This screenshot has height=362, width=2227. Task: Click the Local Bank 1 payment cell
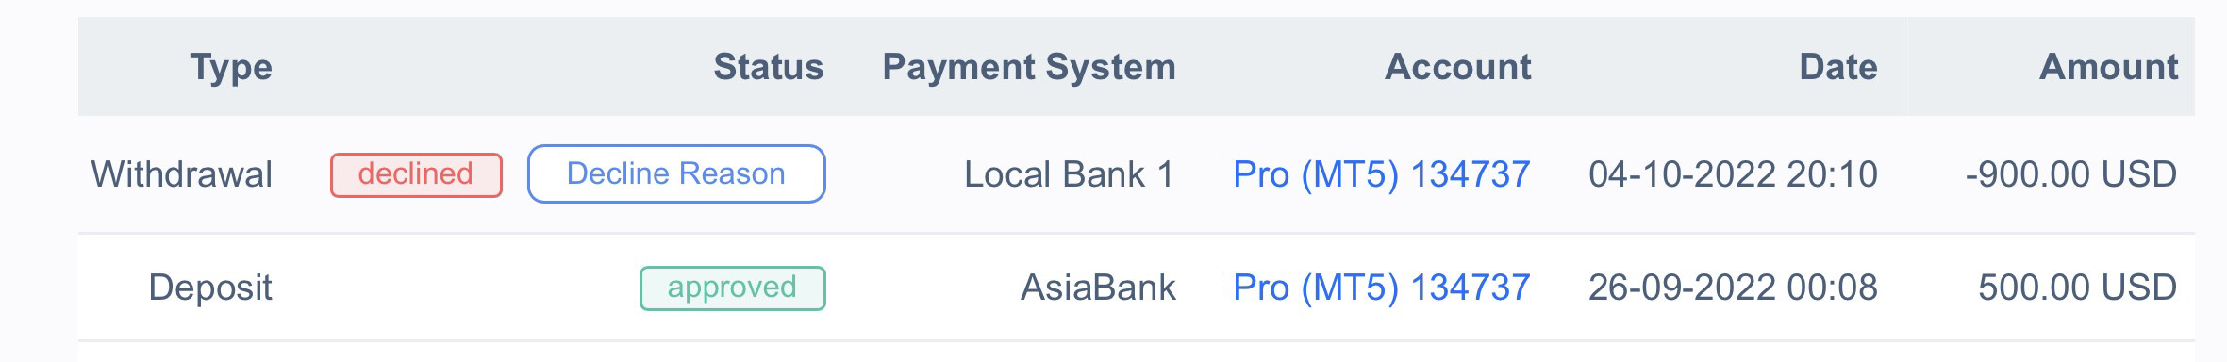tap(1069, 174)
